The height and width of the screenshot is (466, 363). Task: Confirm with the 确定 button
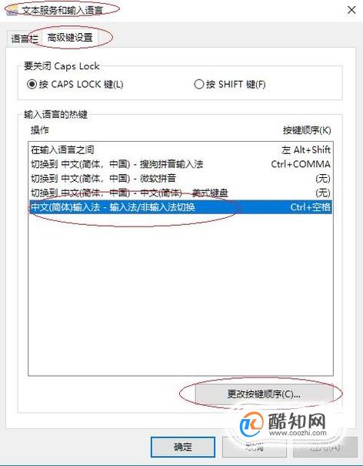183,447
